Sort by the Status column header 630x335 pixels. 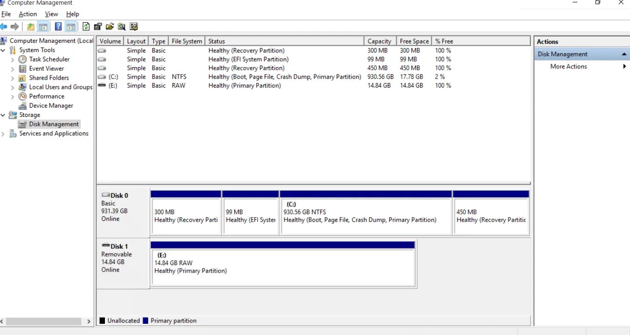(284, 41)
